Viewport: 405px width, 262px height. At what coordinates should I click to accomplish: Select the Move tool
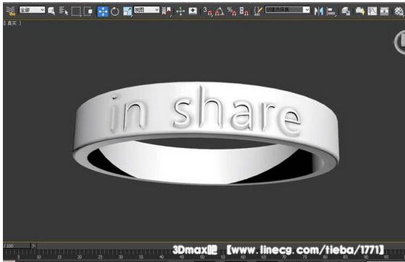pyautogui.click(x=103, y=12)
